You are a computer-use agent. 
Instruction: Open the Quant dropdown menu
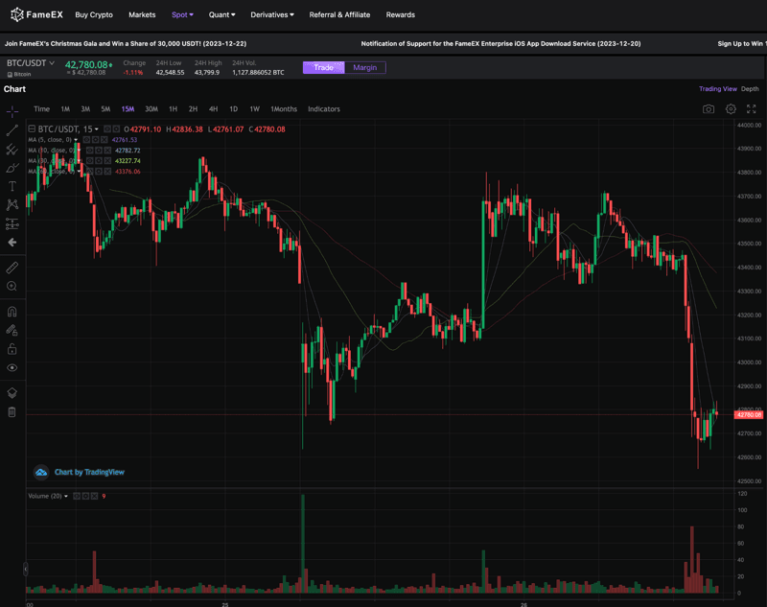click(x=221, y=15)
